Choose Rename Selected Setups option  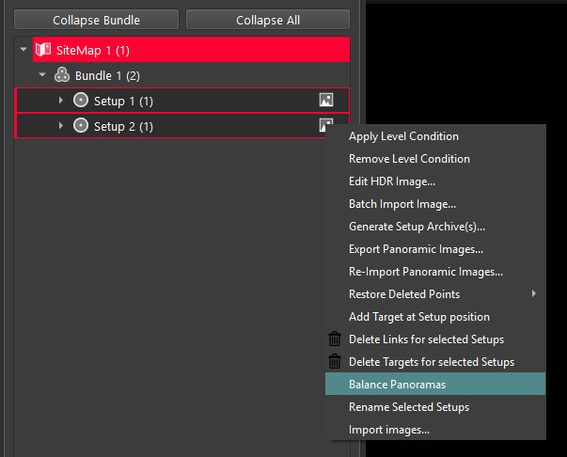[408, 407]
